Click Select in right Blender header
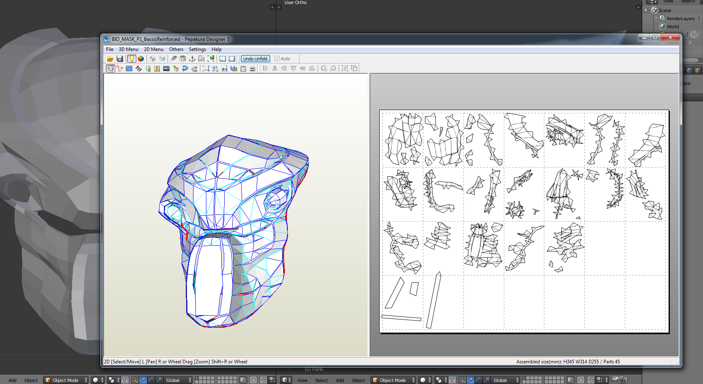This screenshot has height=384, width=703. [321, 380]
